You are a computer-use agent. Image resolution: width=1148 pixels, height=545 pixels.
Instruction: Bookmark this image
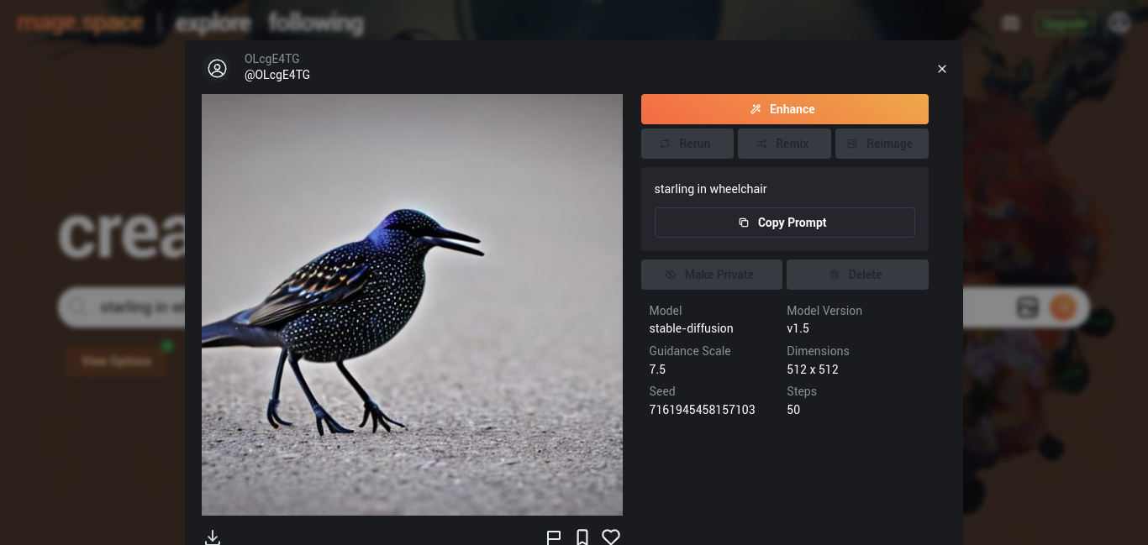(582, 537)
